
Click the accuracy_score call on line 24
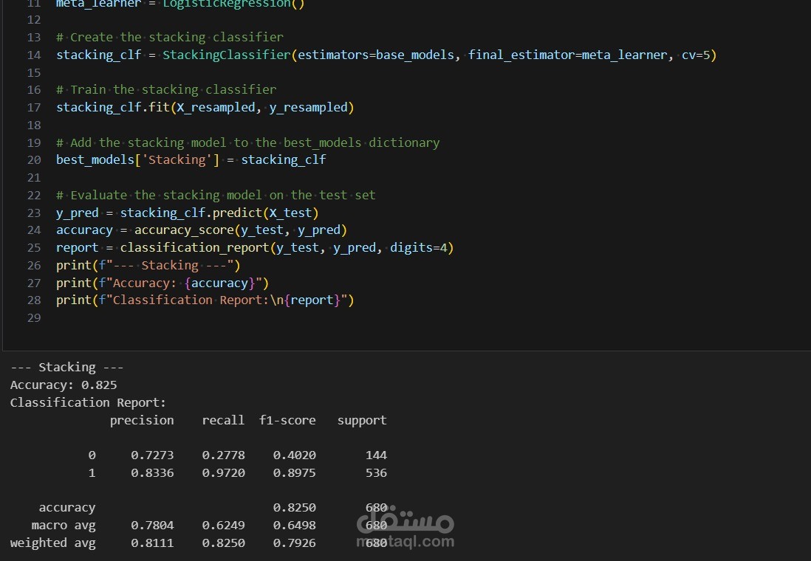click(x=241, y=230)
